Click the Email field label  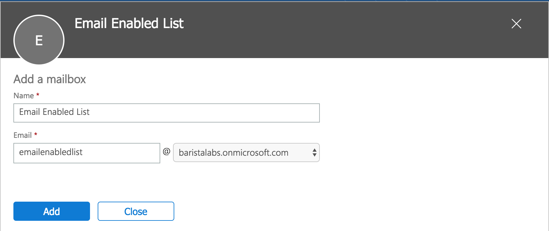click(x=22, y=135)
